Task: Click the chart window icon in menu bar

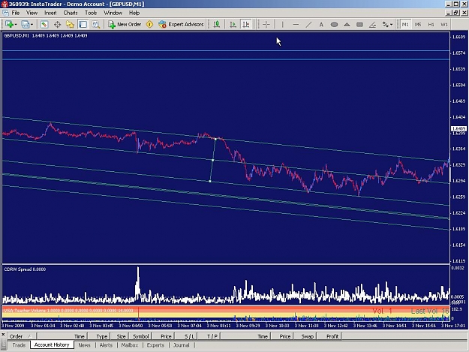Action: 5,13
